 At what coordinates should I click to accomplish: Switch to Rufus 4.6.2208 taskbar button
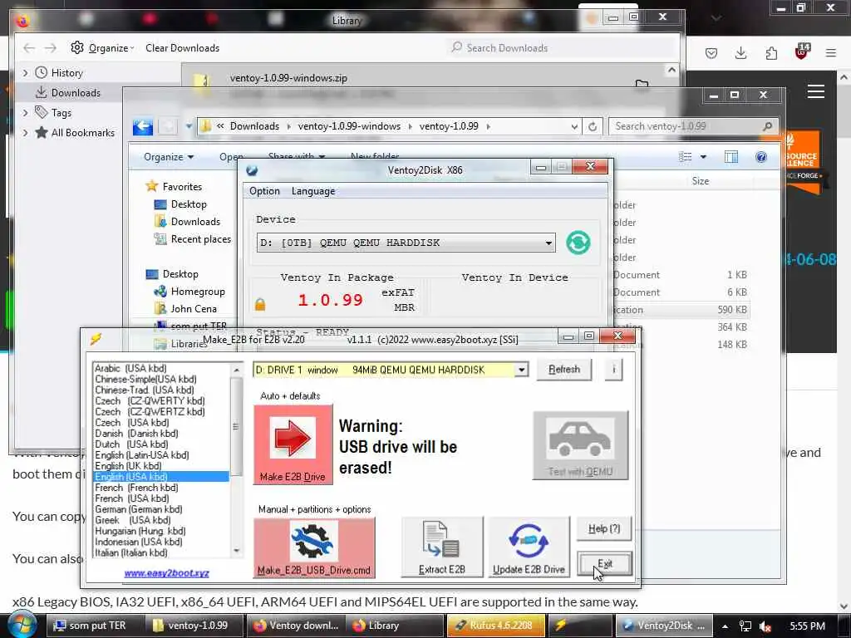tap(496, 626)
